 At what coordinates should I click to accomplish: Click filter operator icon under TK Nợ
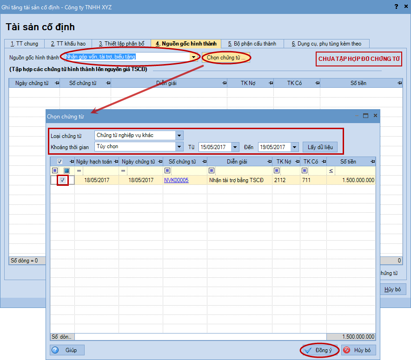click(276, 170)
